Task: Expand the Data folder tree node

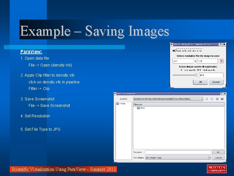Action: point(135,108)
